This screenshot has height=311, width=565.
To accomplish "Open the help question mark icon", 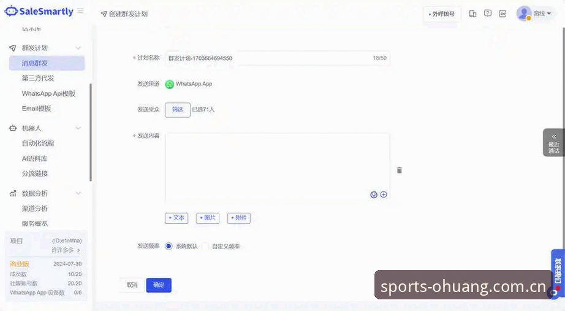I will point(488,13).
